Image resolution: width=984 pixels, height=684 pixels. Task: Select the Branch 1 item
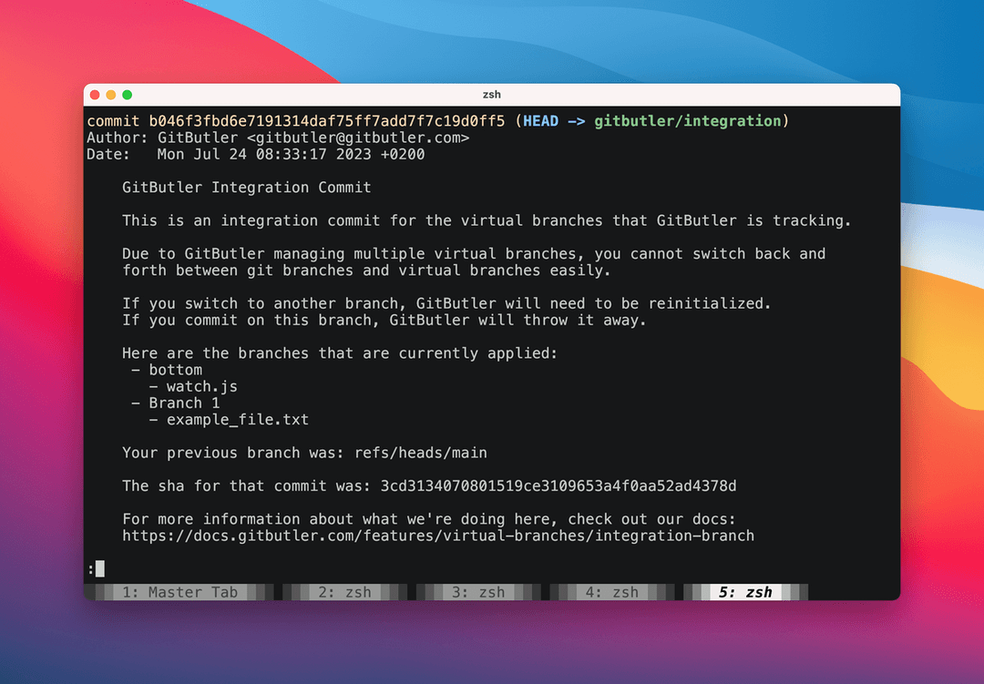[x=184, y=403]
